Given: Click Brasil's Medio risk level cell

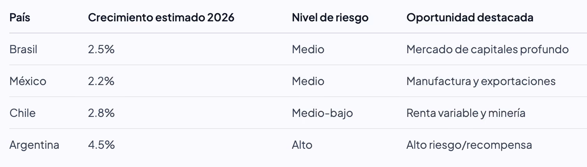Looking at the screenshot, I should (308, 49).
